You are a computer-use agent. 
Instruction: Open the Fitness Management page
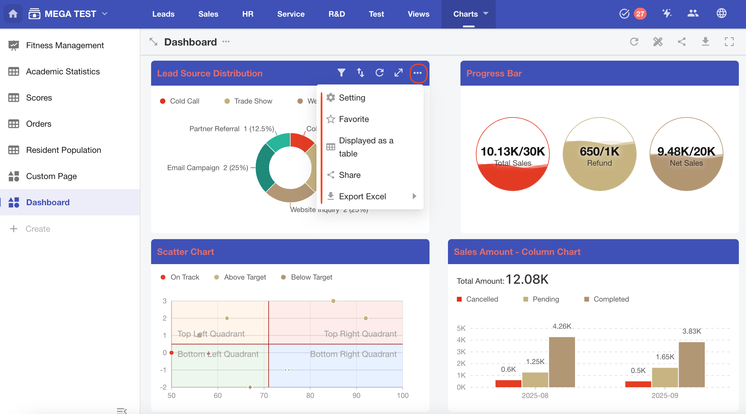[x=65, y=45]
